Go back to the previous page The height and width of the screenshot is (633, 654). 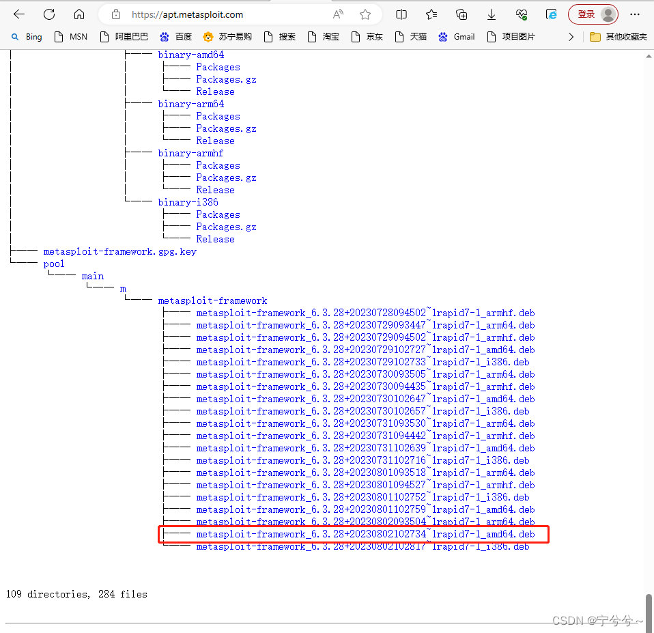click(19, 14)
